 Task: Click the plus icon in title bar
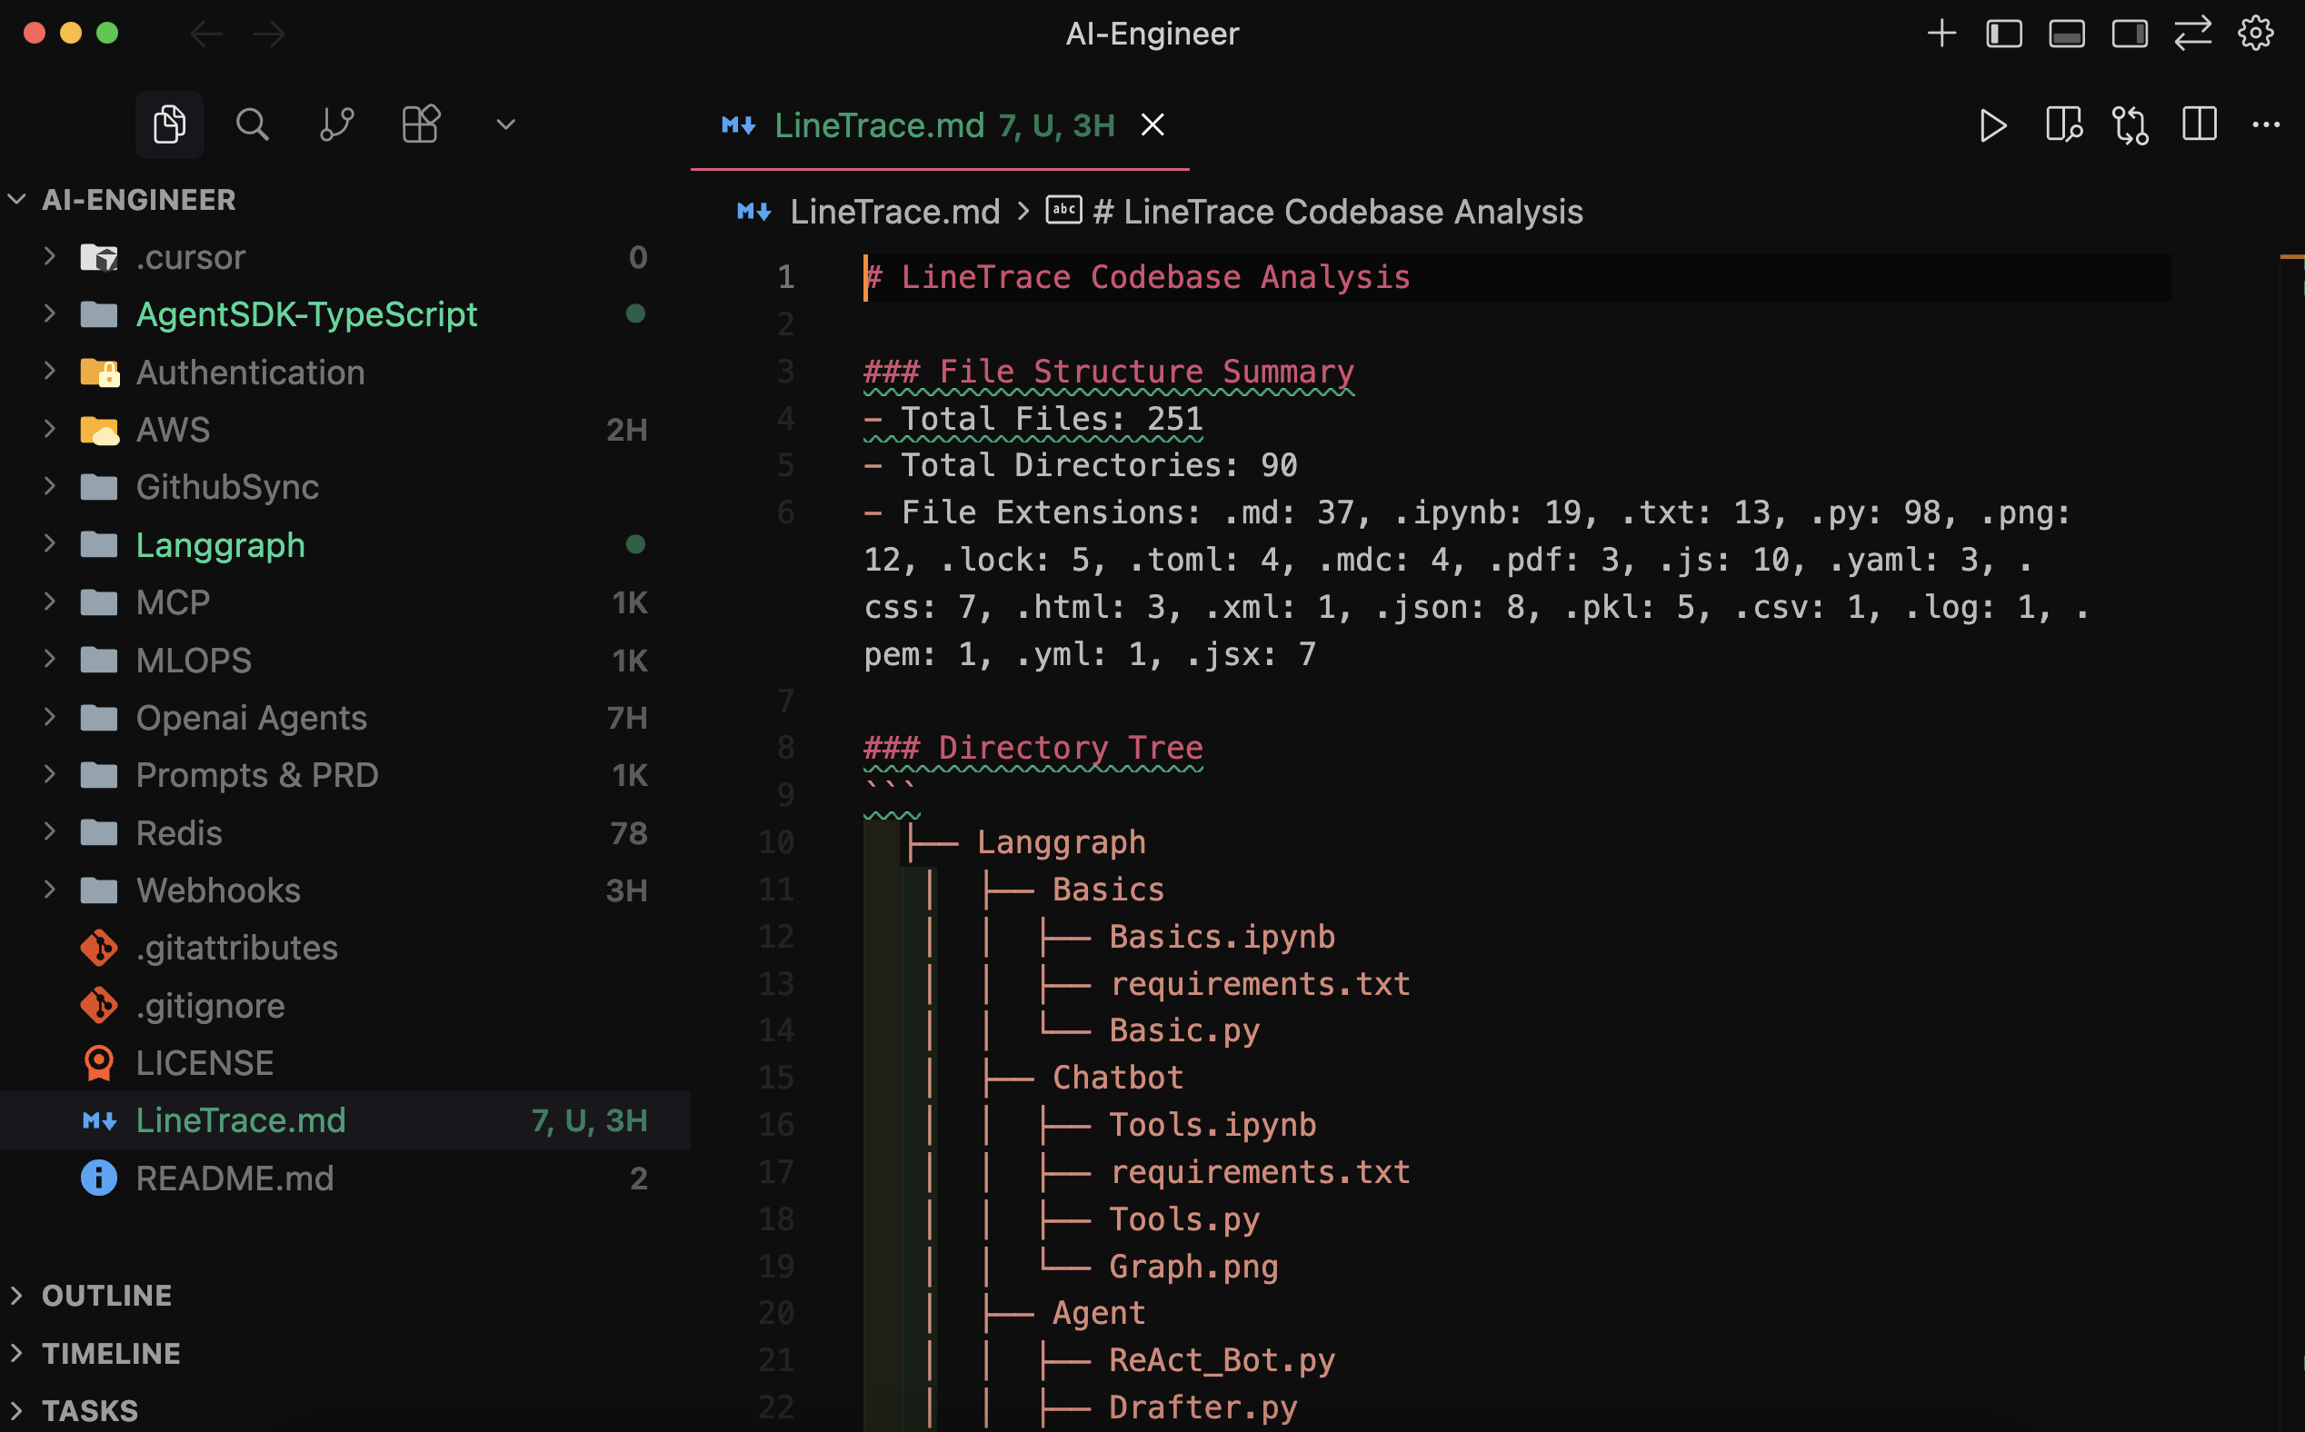1941,35
